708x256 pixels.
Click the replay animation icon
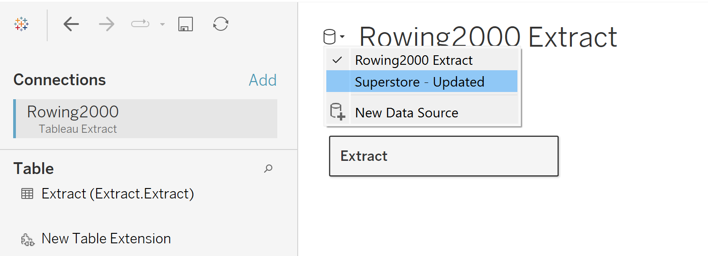point(140,24)
